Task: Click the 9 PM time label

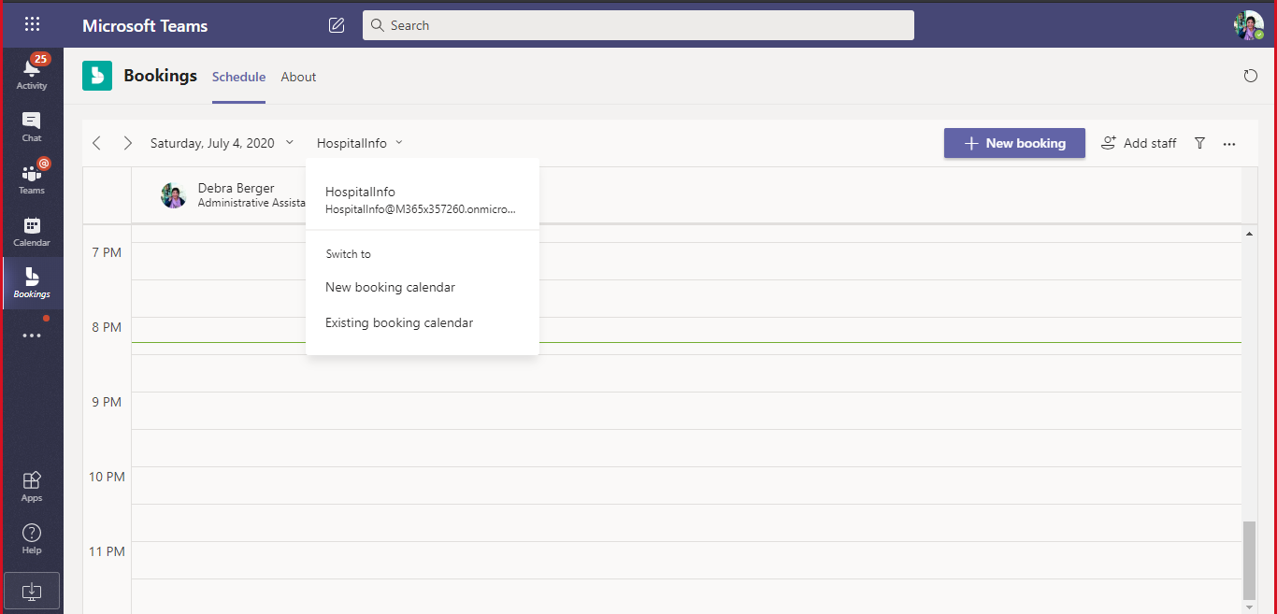Action: click(x=107, y=402)
